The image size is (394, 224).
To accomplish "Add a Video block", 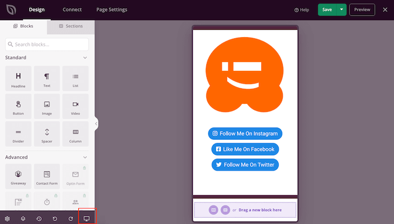I will pos(75,106).
